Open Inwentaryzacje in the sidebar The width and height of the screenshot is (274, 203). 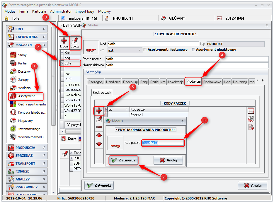click(29, 129)
